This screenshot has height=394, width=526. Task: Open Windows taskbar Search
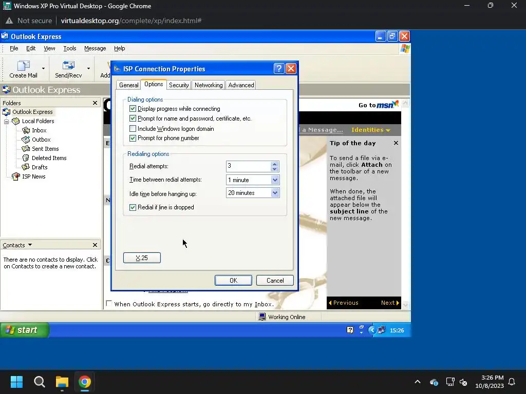(39, 382)
